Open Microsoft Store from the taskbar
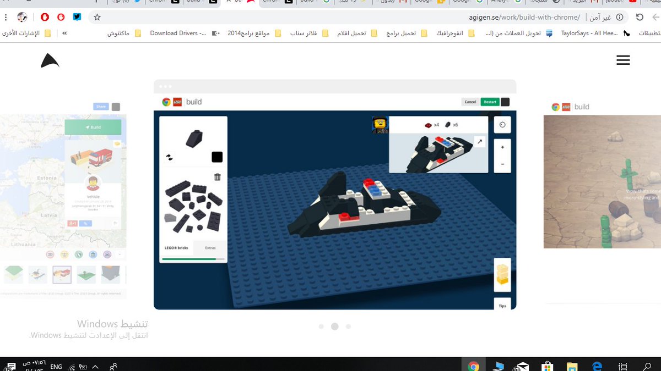Screen dimensions: 661x371 (548, 366)
